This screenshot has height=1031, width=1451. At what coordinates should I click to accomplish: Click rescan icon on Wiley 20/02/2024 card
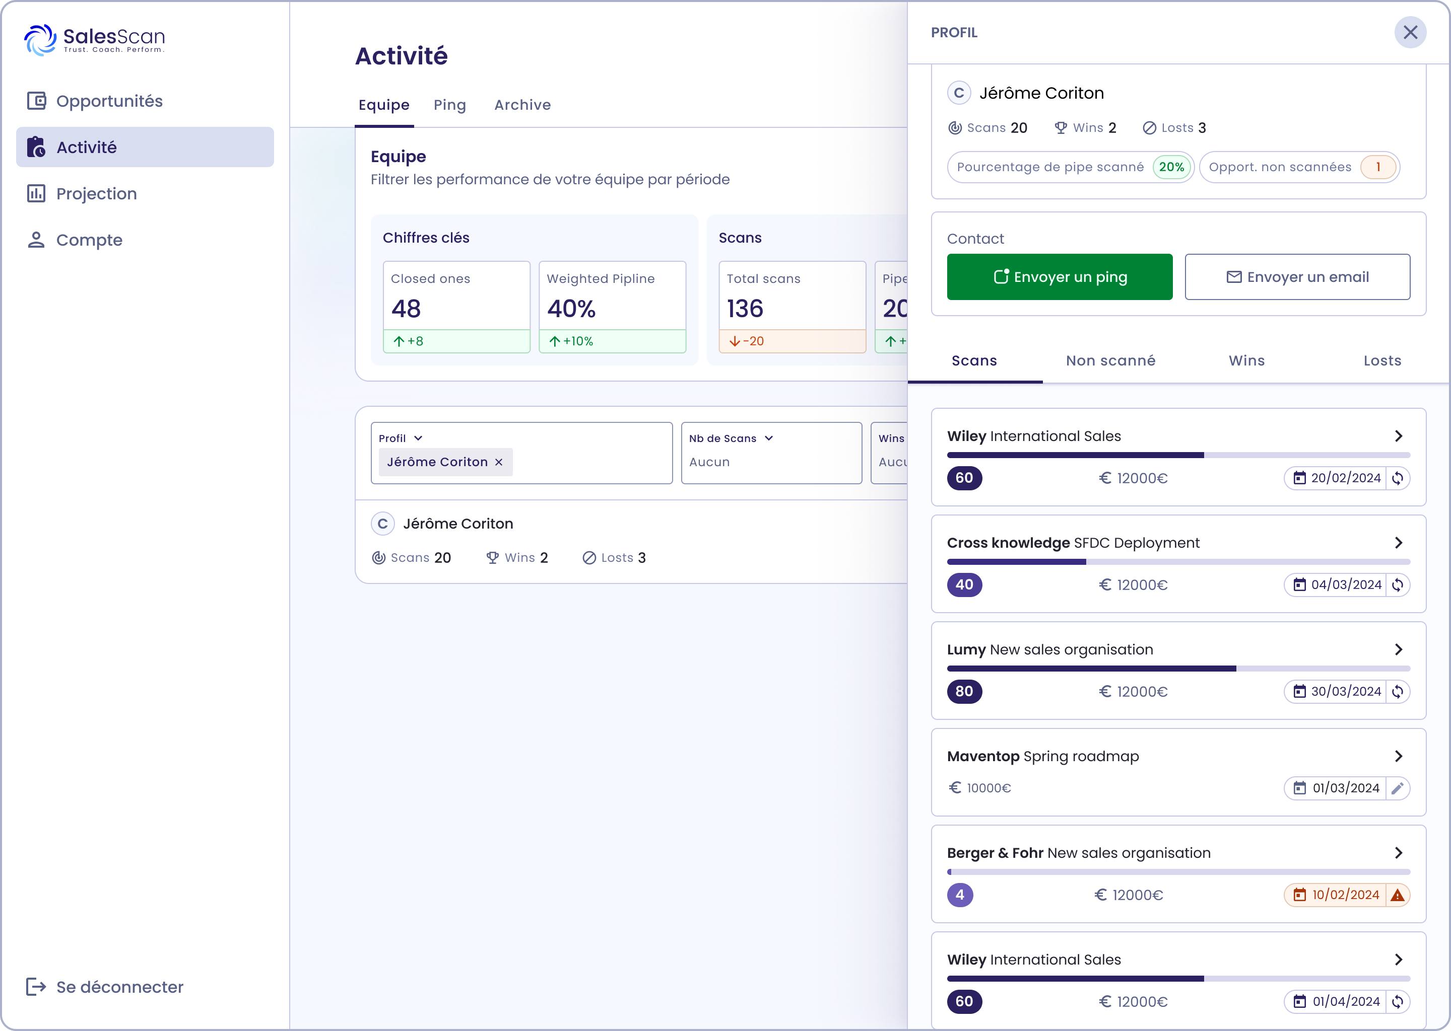tap(1398, 478)
